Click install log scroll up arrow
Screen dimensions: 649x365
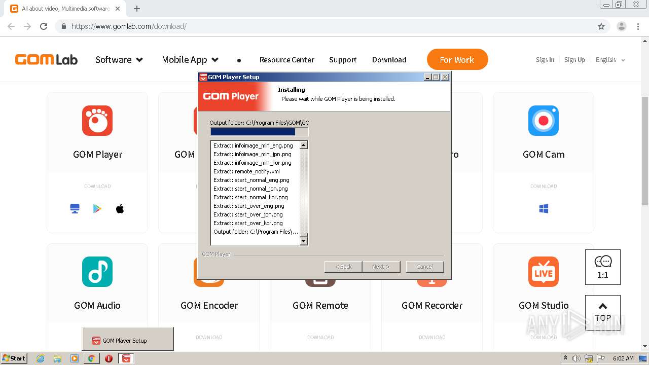click(x=304, y=145)
